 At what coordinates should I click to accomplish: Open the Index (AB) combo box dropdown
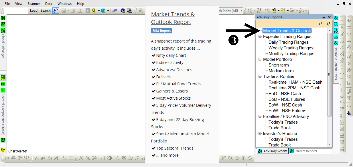tap(241, 11)
